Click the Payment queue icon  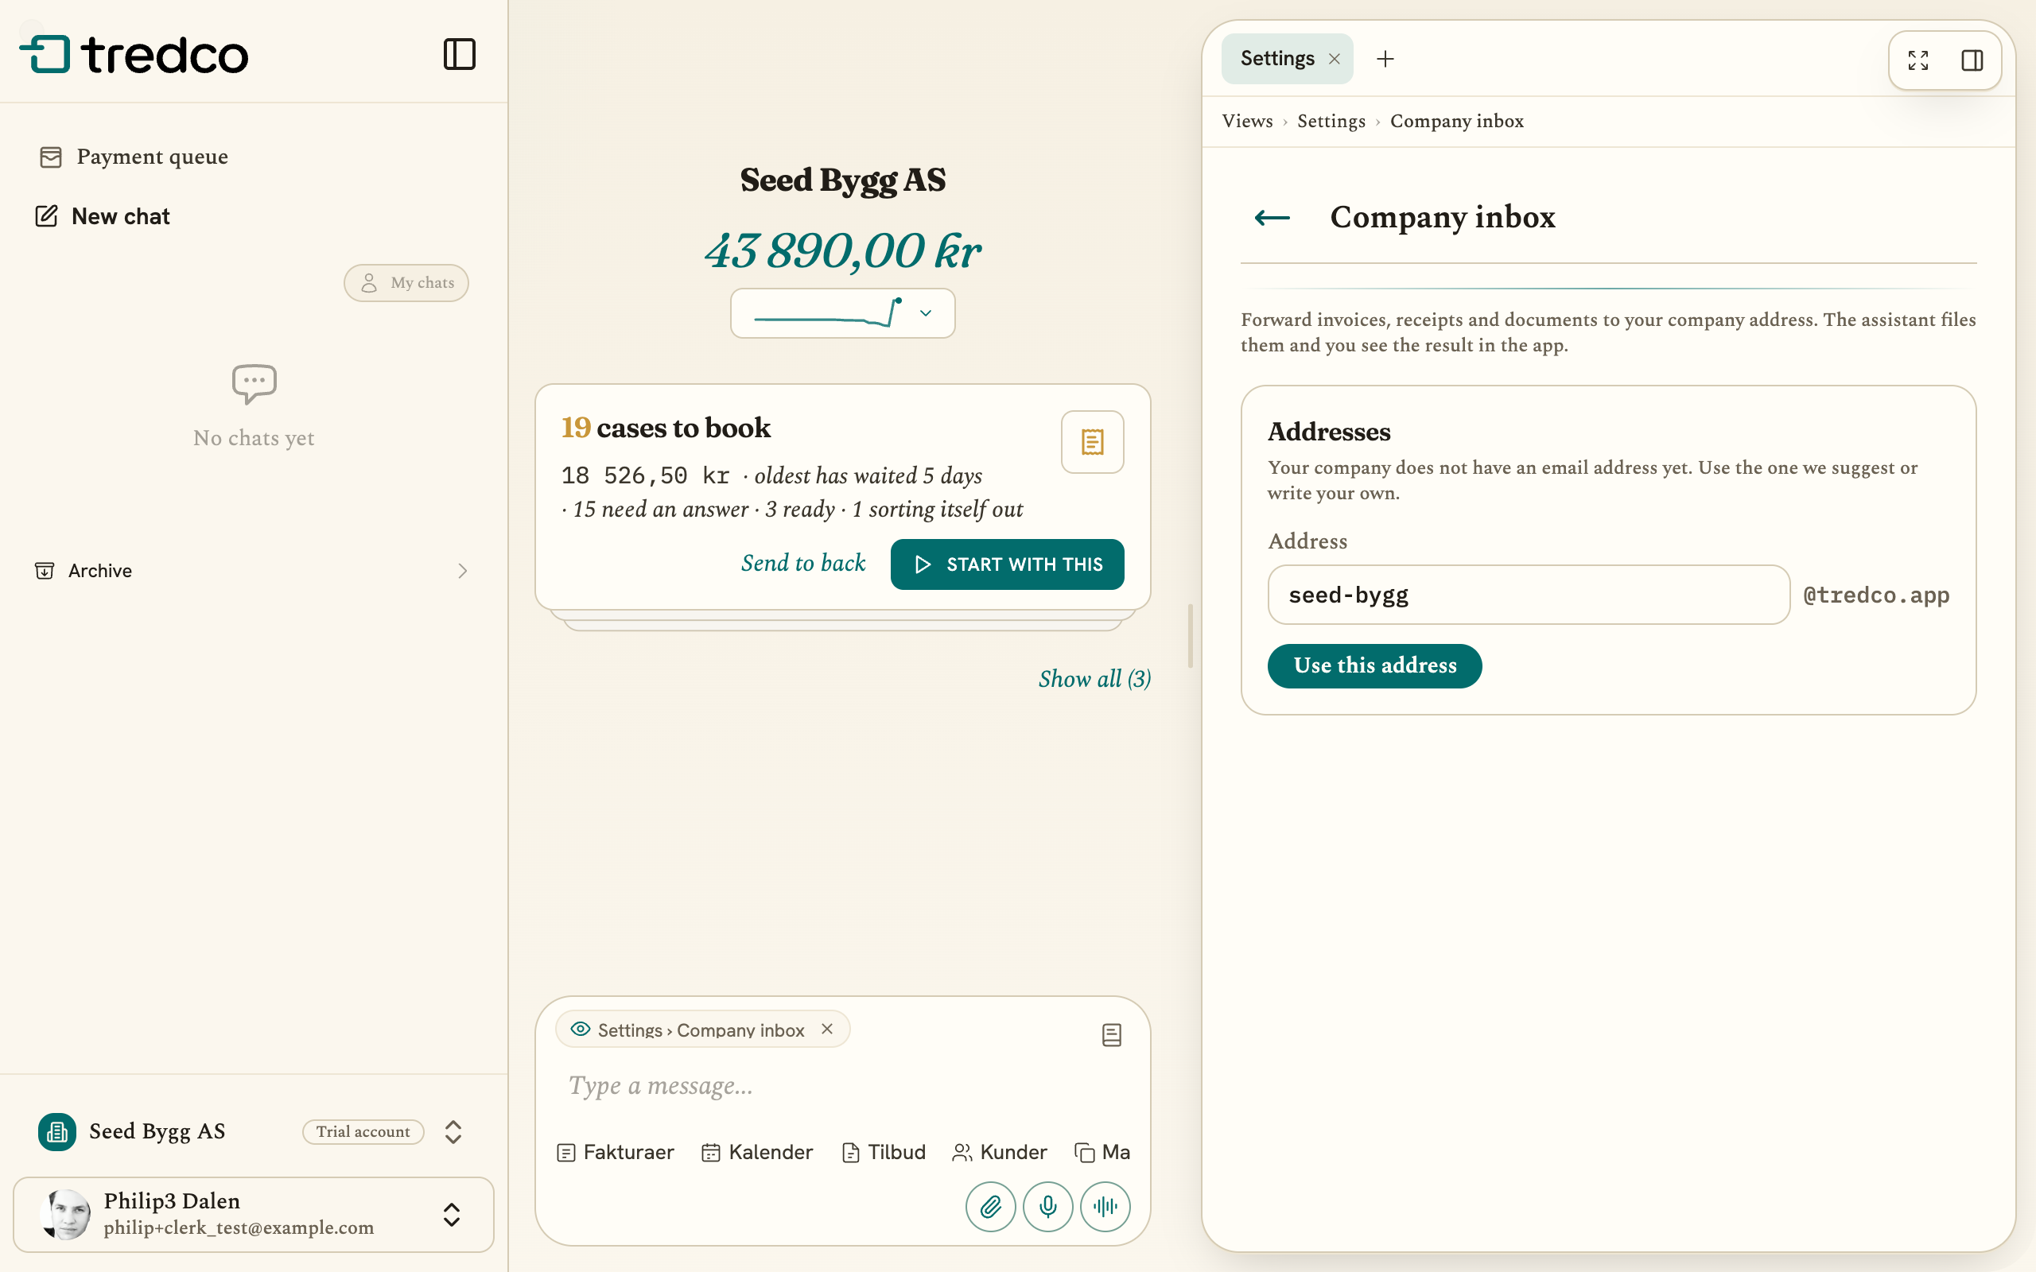tap(50, 157)
